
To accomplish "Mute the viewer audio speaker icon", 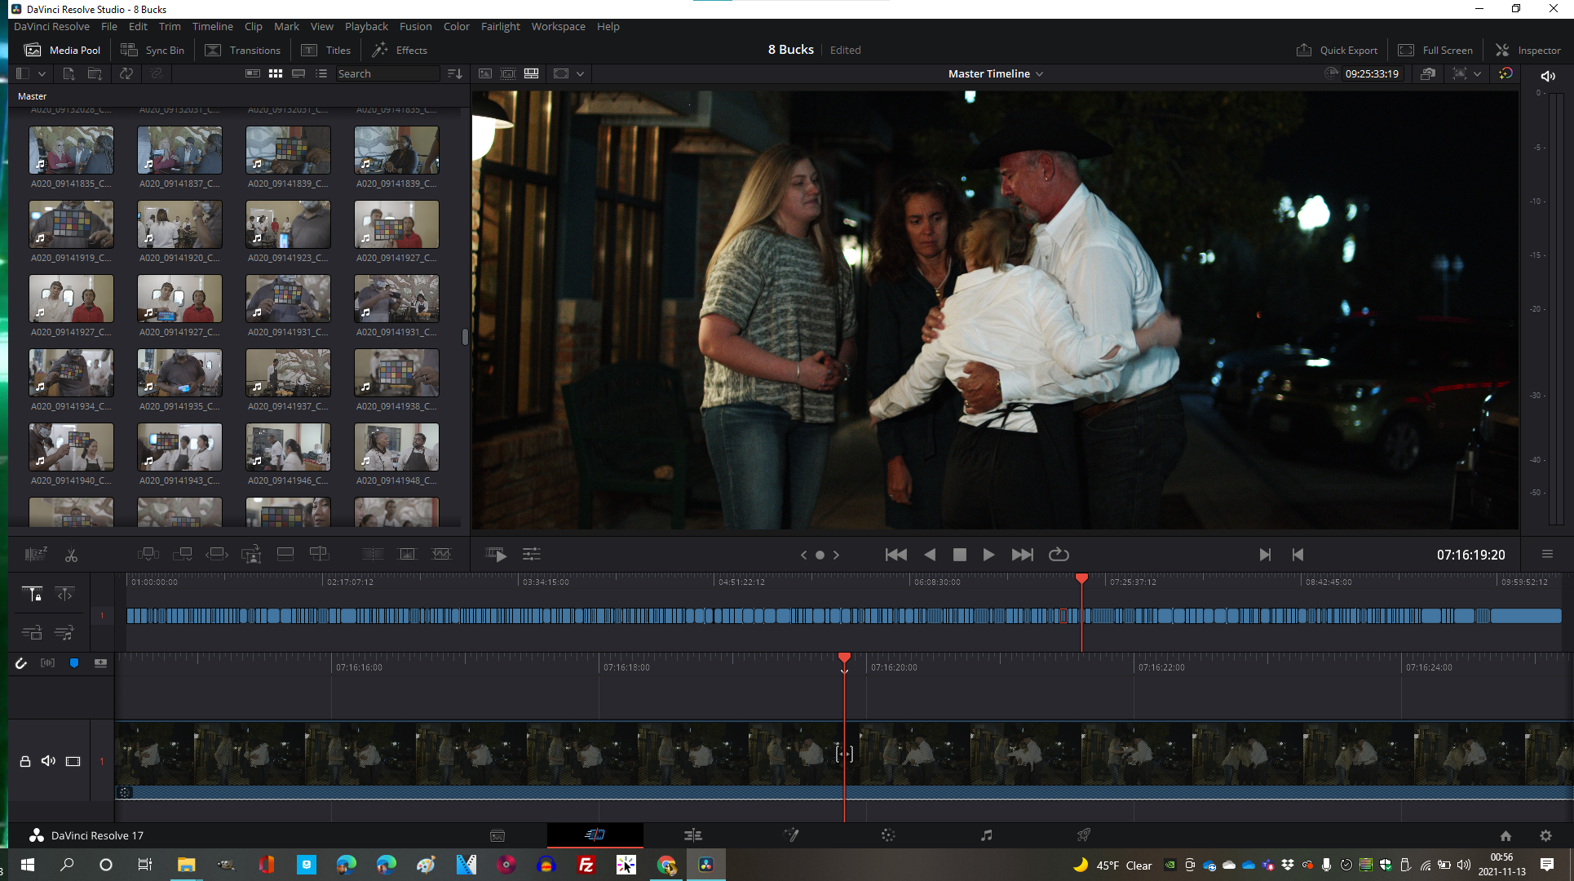I will click(1547, 76).
